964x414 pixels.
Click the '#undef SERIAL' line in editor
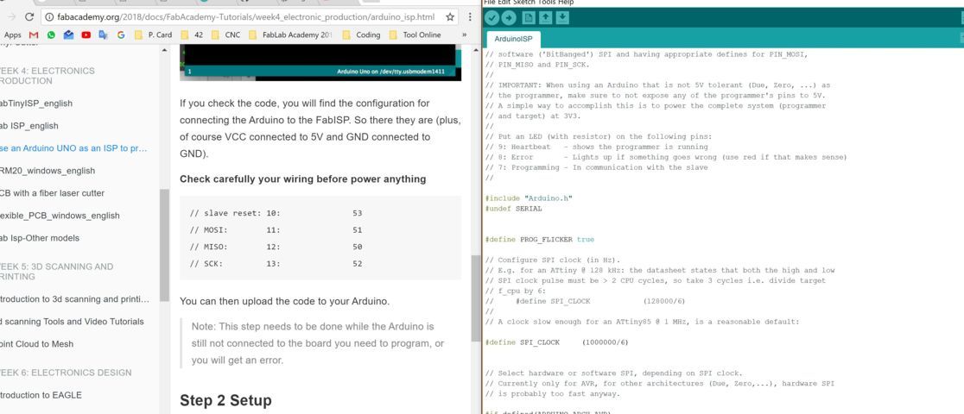click(514, 209)
